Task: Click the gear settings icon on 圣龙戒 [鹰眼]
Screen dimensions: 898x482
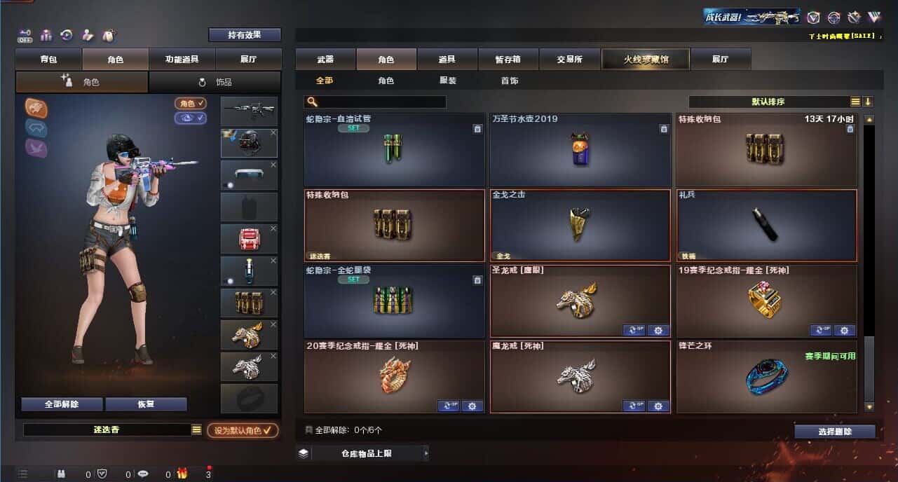Action: coord(658,330)
